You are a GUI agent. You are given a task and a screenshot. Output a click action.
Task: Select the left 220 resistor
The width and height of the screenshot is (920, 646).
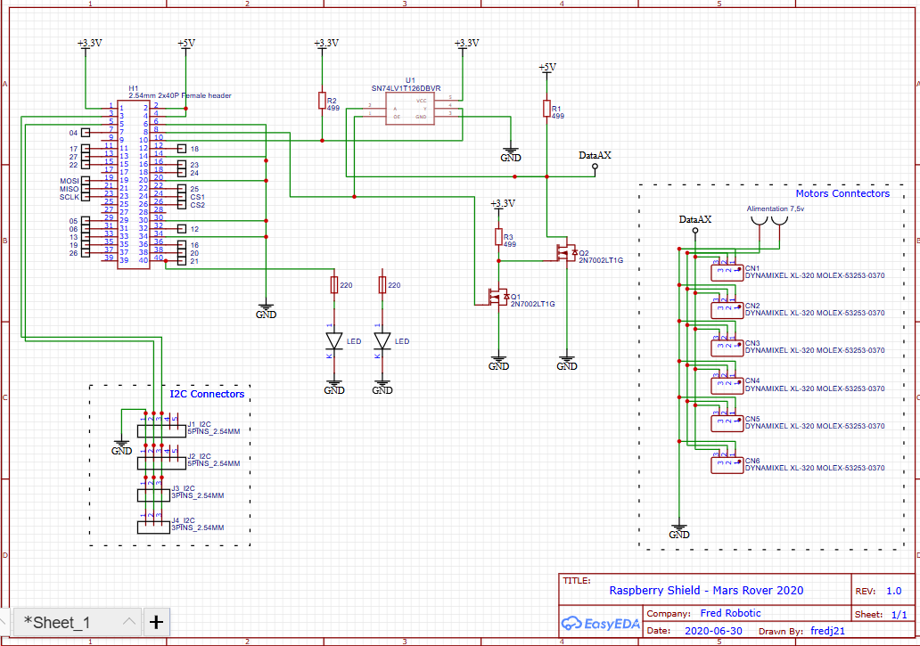[334, 285]
